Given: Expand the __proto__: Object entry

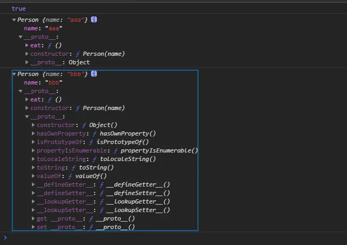Looking at the screenshot, I should click(27, 62).
